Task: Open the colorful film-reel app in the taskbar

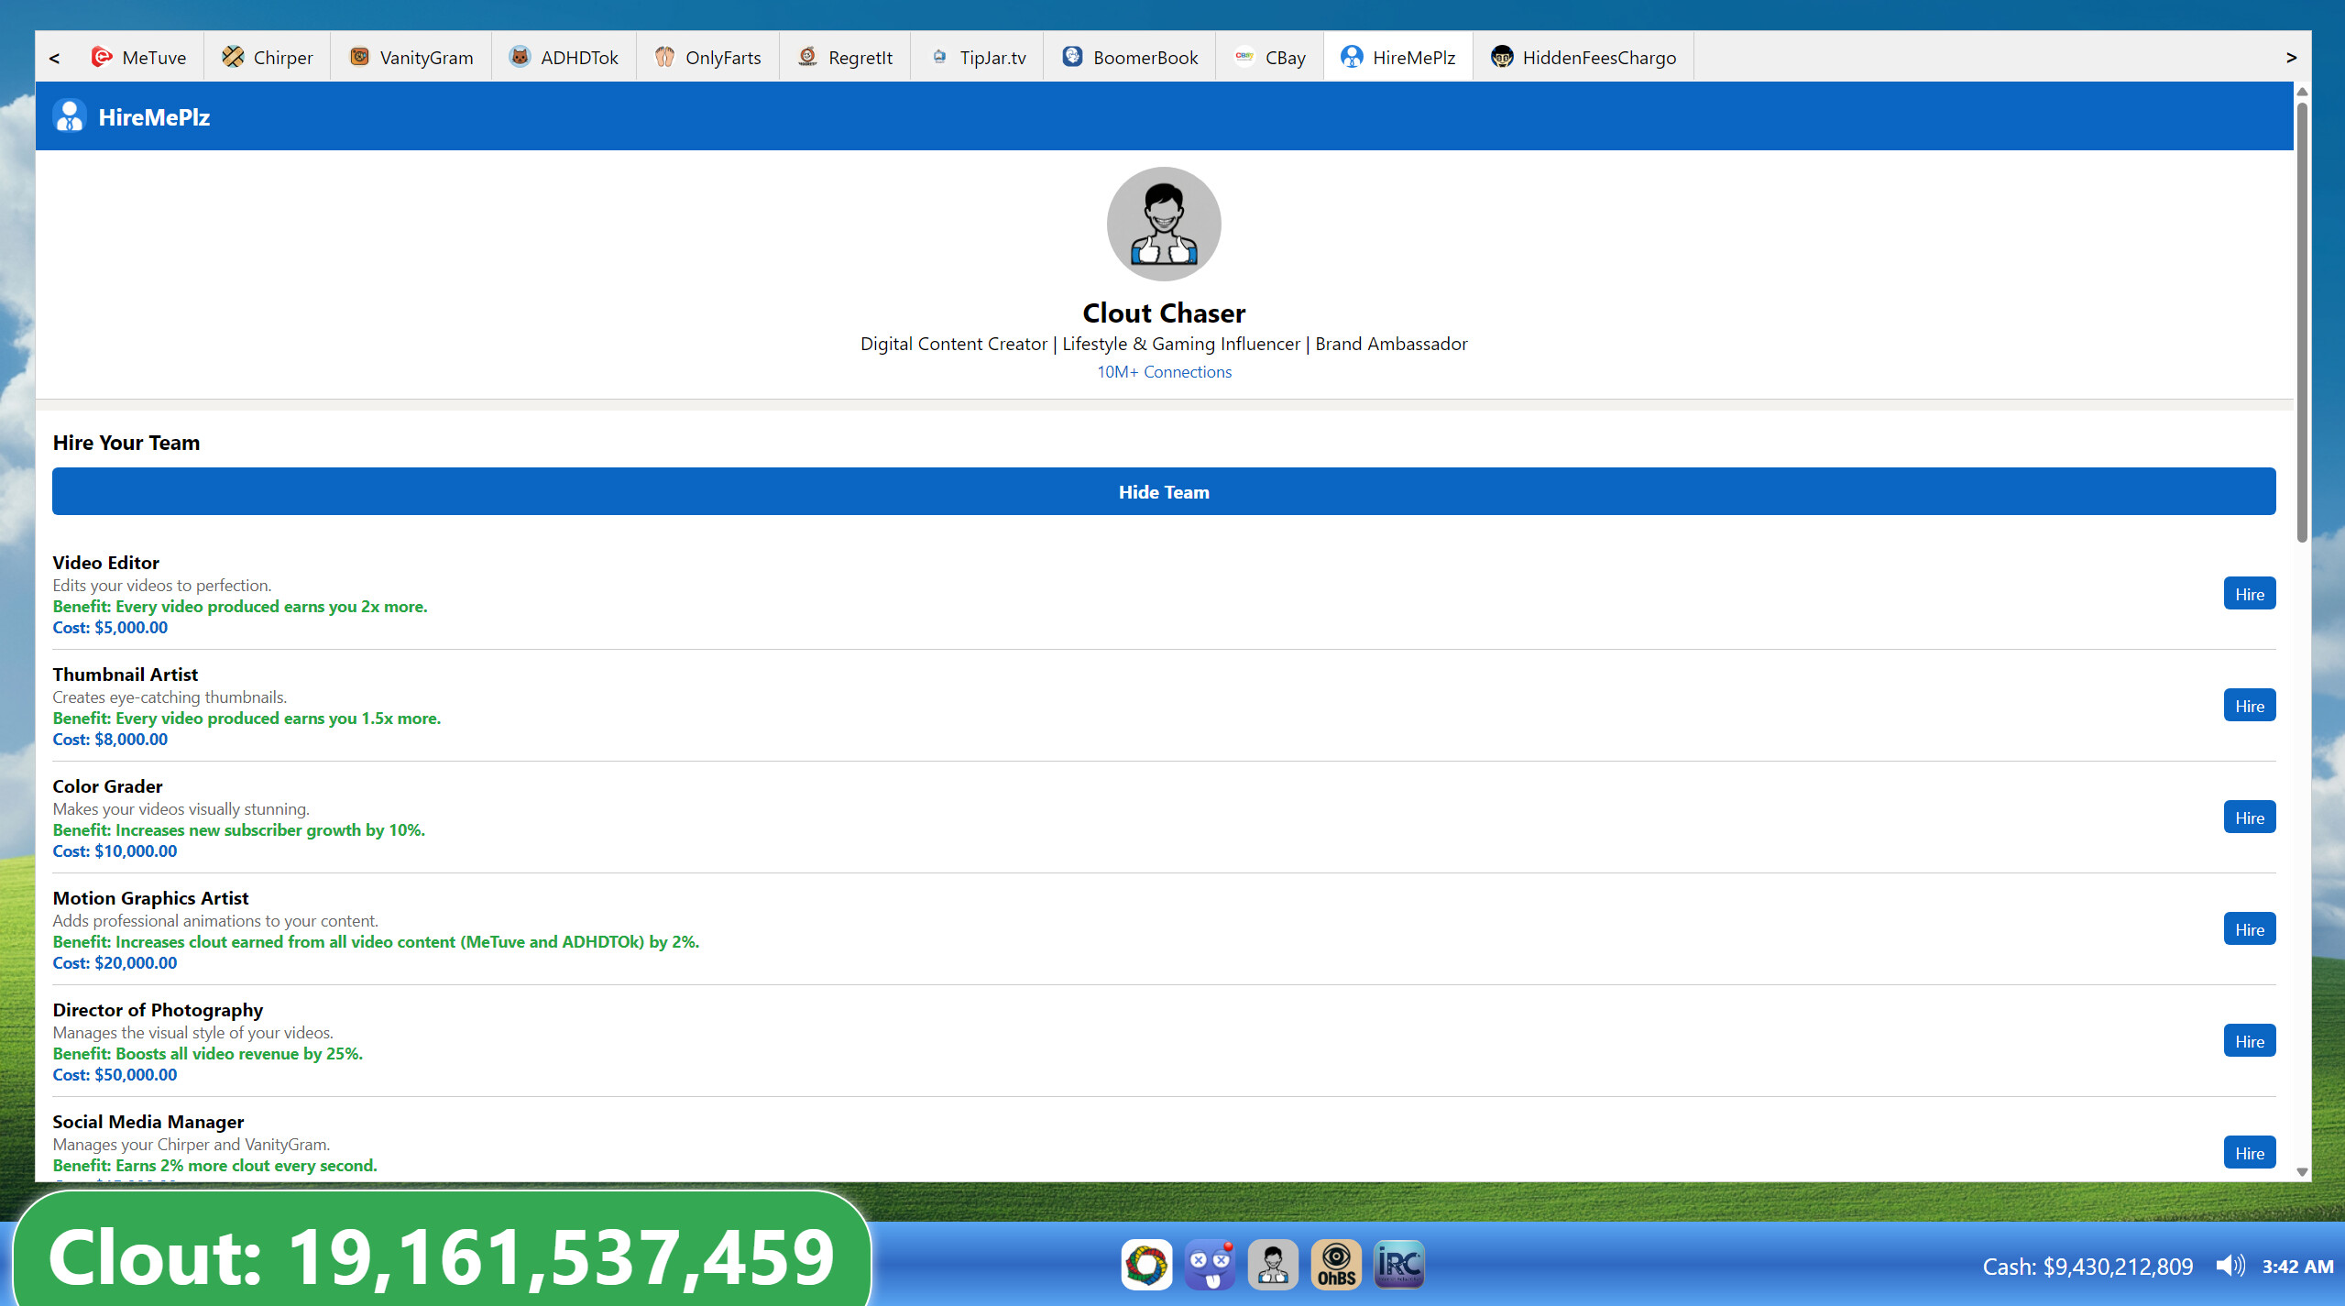Action: (x=1146, y=1264)
